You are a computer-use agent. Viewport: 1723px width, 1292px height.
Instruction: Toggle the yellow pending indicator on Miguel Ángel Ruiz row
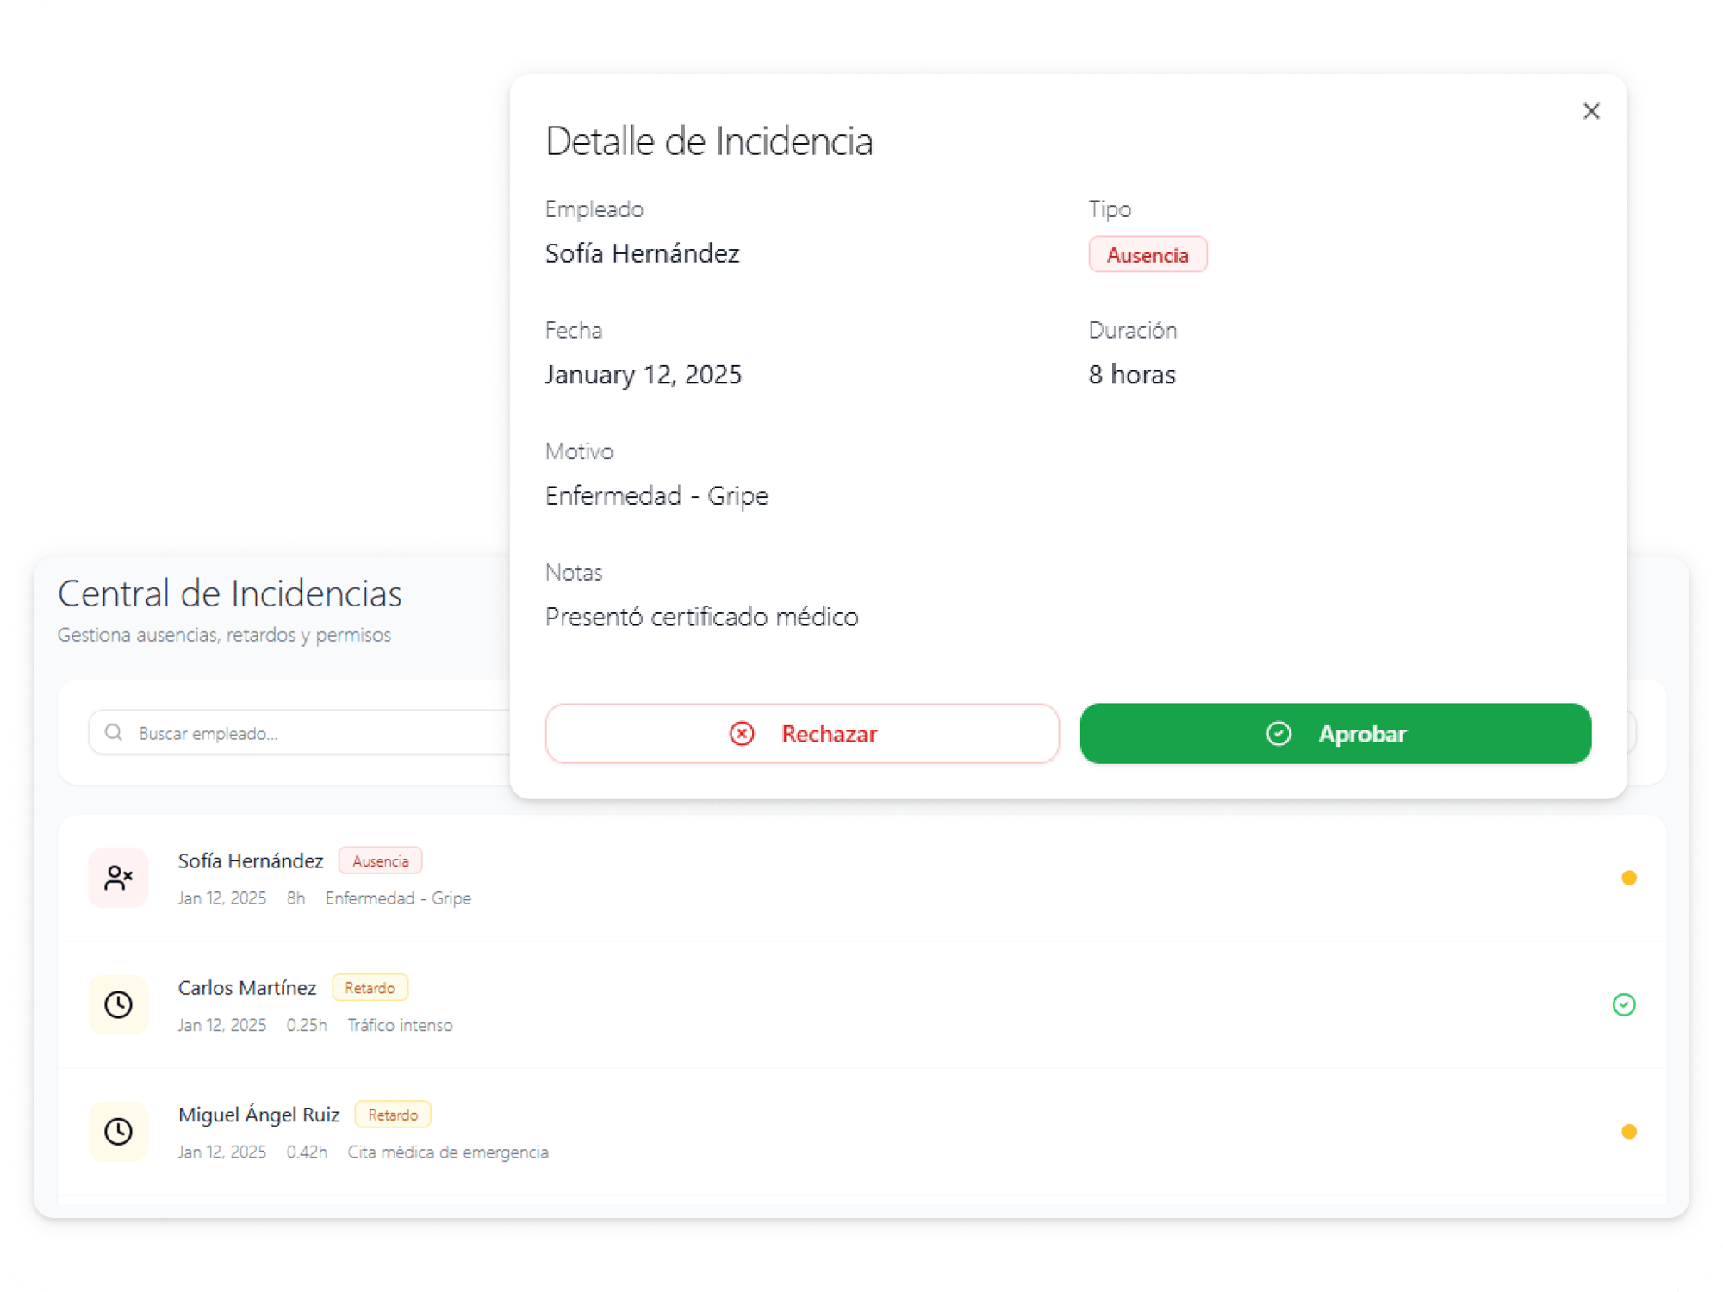1628,1131
